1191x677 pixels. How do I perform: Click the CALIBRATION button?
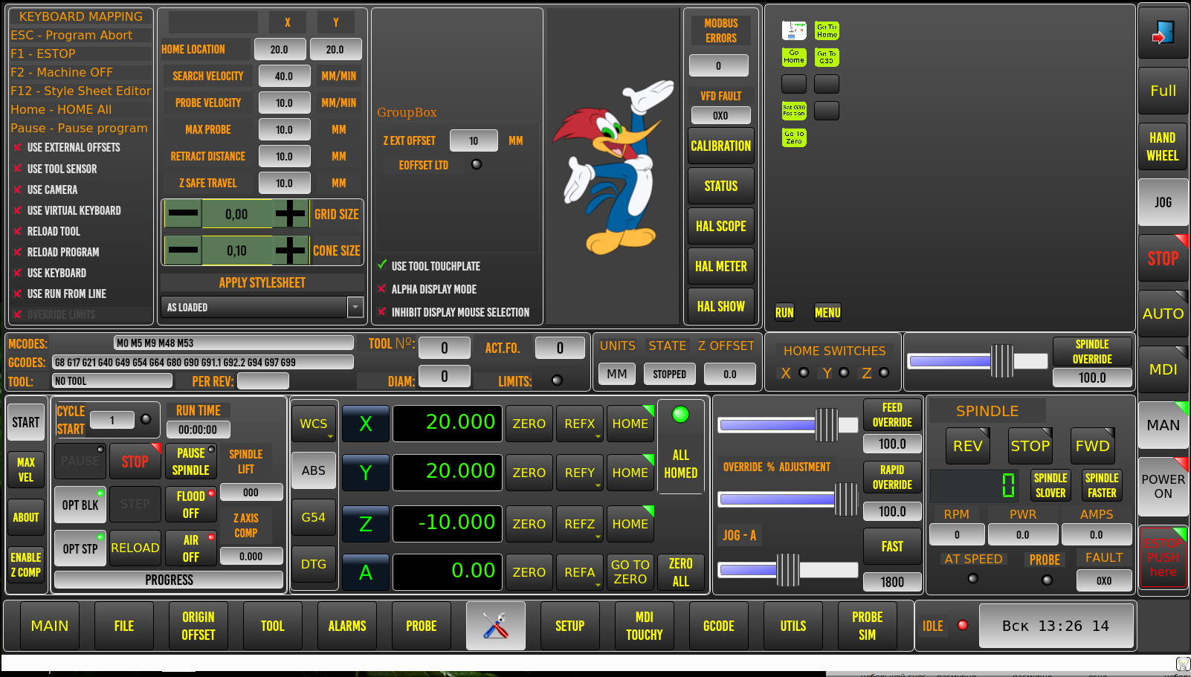click(721, 146)
